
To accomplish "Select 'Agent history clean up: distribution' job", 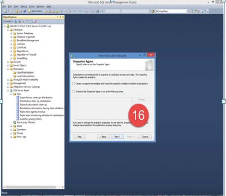I will (x=36, y=97).
